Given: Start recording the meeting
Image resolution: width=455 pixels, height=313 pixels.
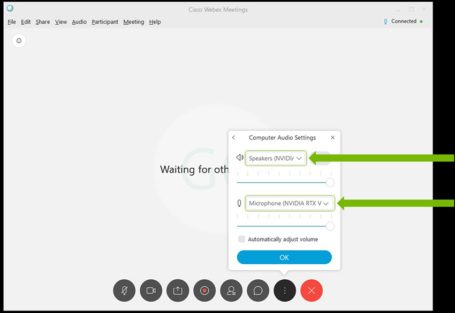Looking at the screenshot, I should (204, 290).
